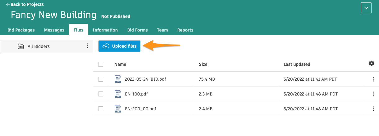Open settings gear for file table columns
This screenshot has width=379, height=136.
click(x=371, y=63)
